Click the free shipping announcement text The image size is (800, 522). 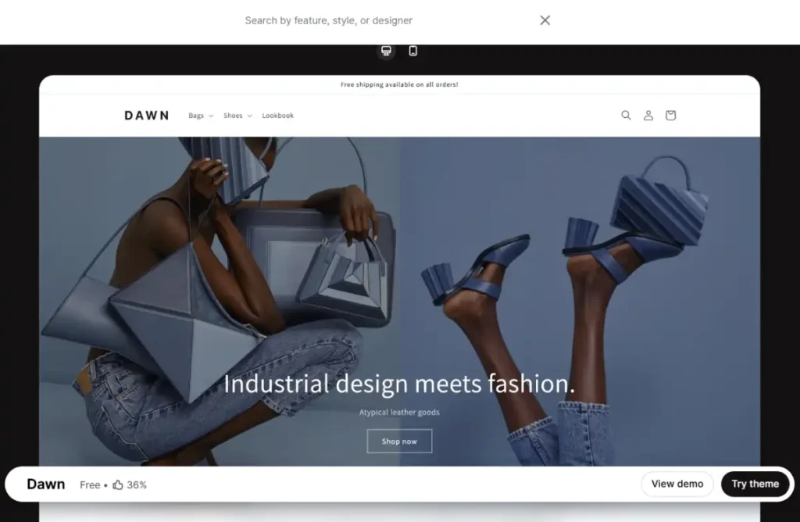[x=399, y=84]
